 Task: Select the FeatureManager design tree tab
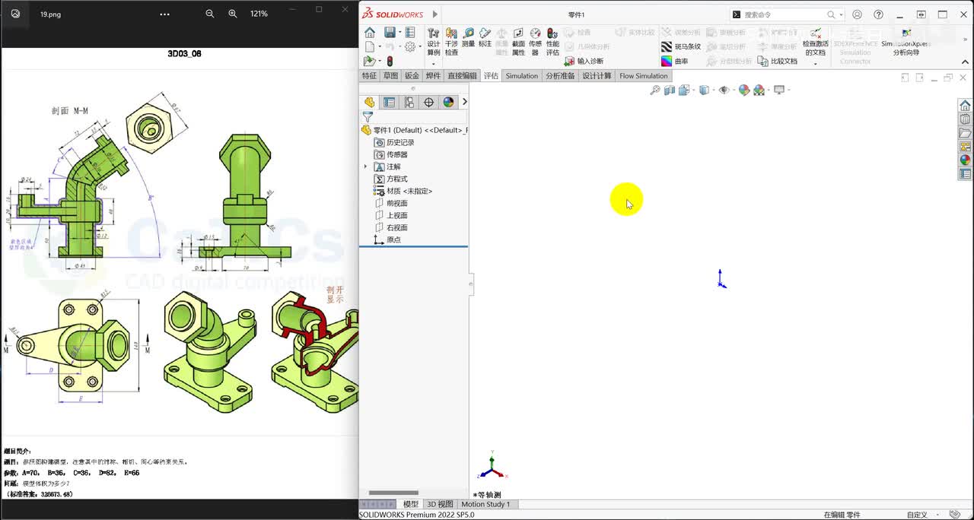(x=370, y=102)
